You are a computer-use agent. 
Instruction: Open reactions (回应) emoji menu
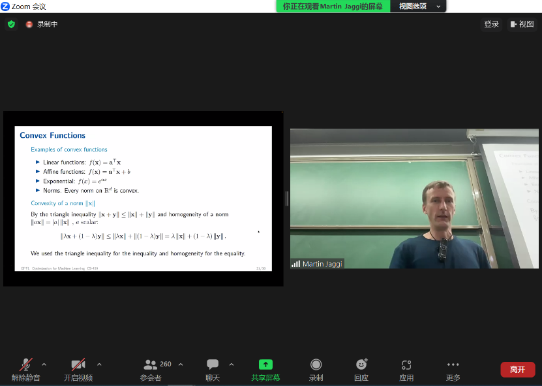pyautogui.click(x=361, y=369)
